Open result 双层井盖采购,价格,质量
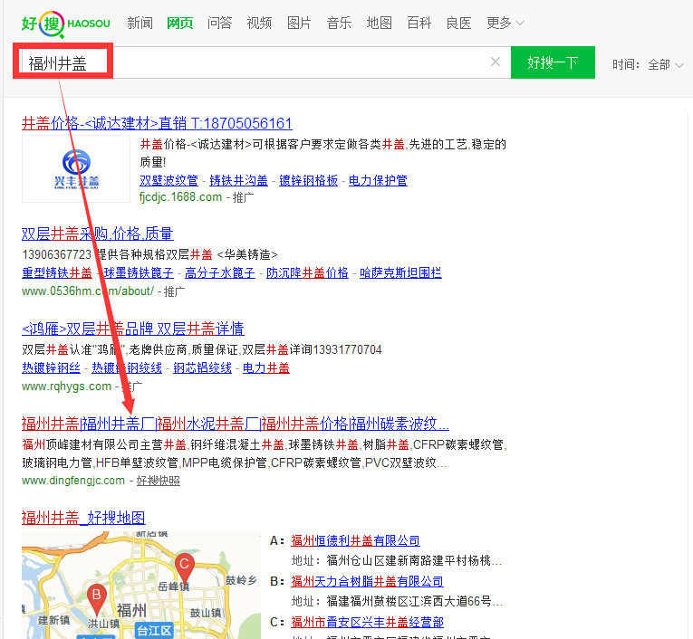The width and height of the screenshot is (693, 639). coord(98,234)
